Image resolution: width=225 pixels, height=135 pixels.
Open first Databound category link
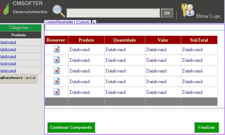click(x=8, y=42)
